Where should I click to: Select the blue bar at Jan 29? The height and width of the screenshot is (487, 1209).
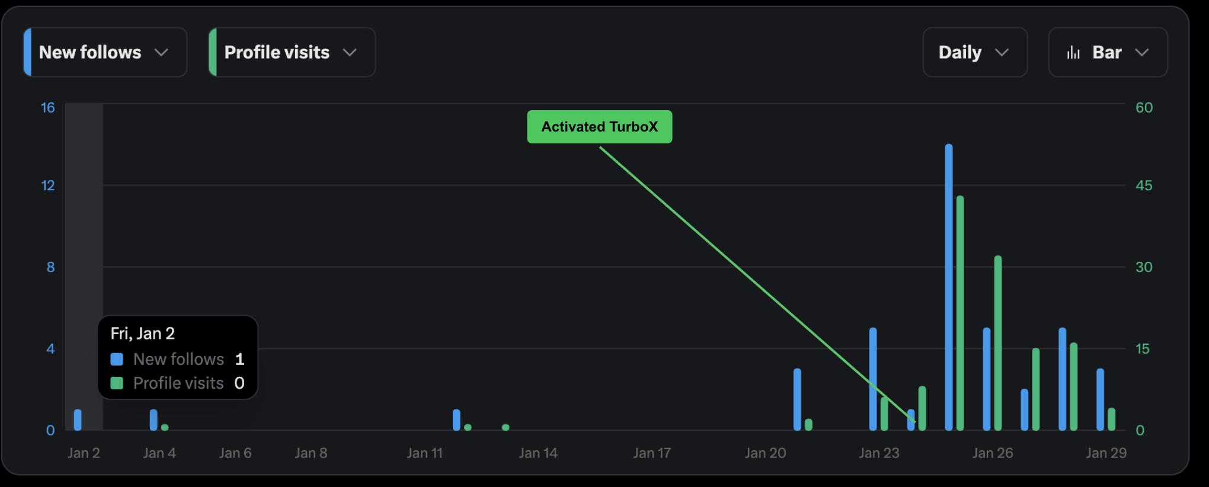click(1100, 399)
